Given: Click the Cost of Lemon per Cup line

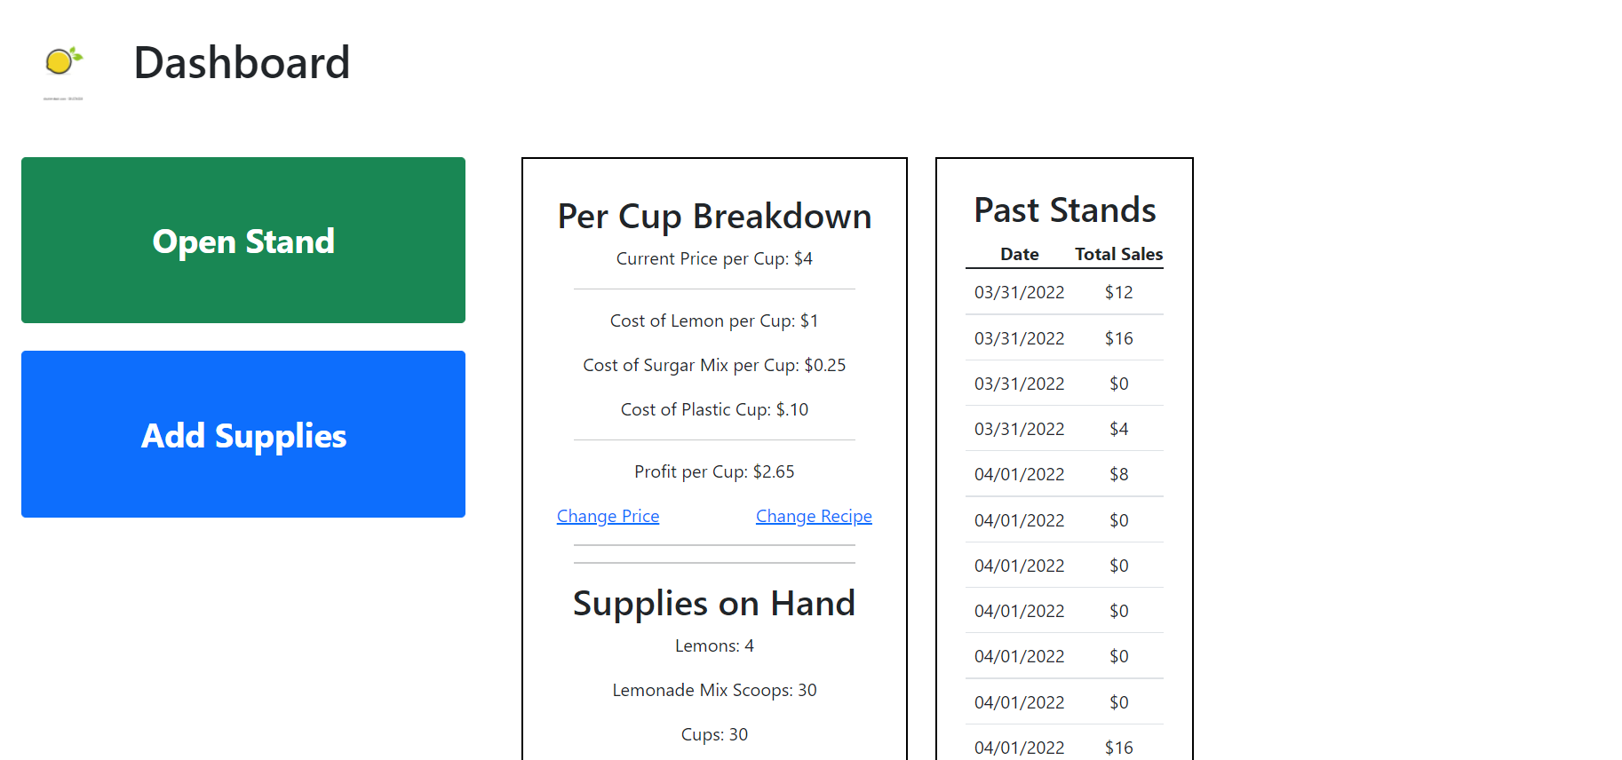Looking at the screenshot, I should 714,321.
